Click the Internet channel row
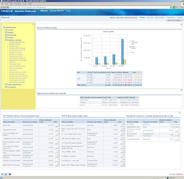This screenshot has height=179, width=184. click(109, 105)
